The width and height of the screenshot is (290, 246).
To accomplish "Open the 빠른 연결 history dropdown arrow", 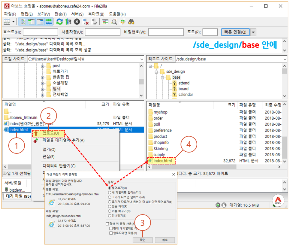I will coord(253,32).
